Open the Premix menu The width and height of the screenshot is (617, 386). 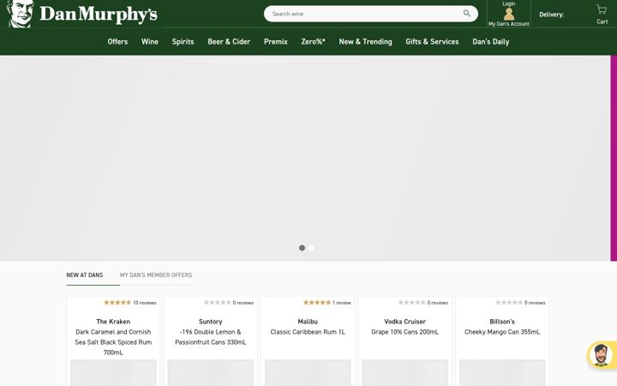(276, 42)
